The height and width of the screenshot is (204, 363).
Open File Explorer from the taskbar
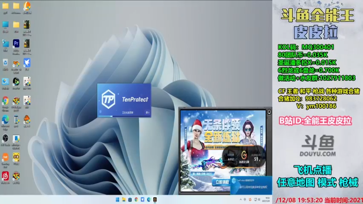[x=124, y=199]
